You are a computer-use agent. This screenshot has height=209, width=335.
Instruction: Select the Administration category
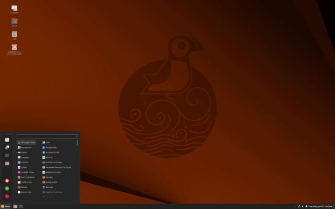point(27,177)
